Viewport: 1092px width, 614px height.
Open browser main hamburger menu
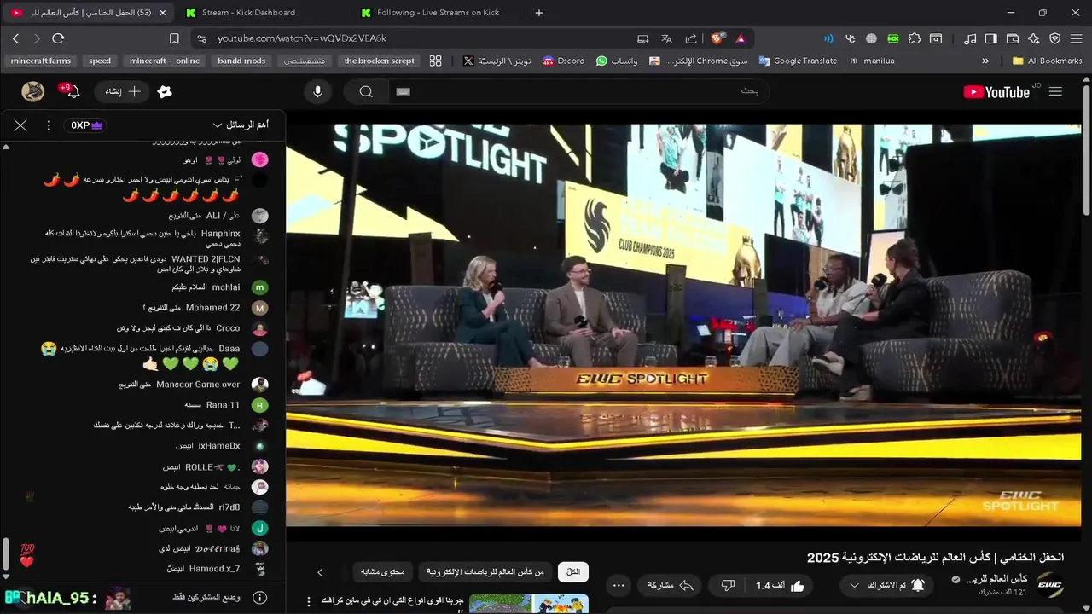tap(1077, 38)
